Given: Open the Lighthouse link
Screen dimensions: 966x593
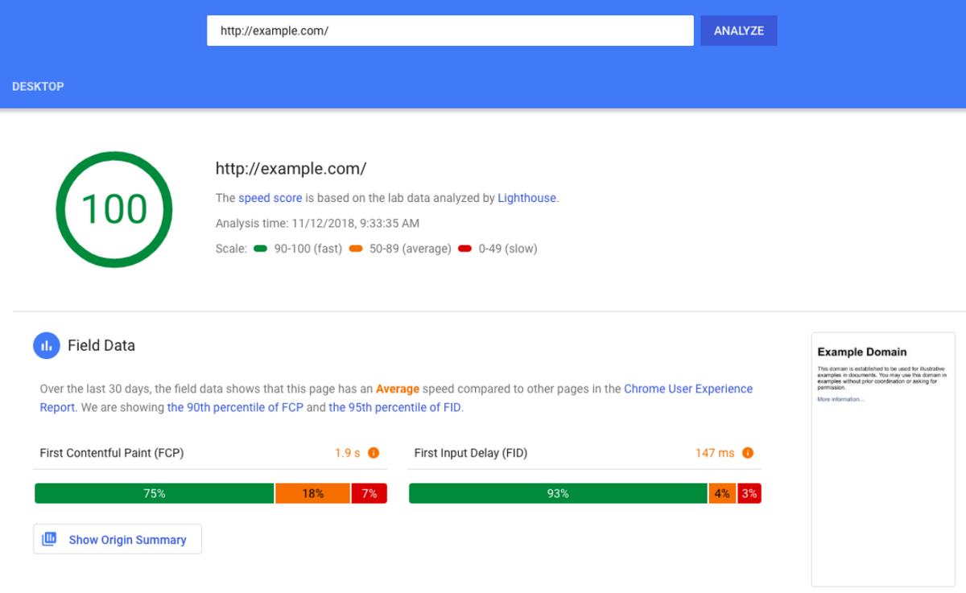Looking at the screenshot, I should coord(526,198).
